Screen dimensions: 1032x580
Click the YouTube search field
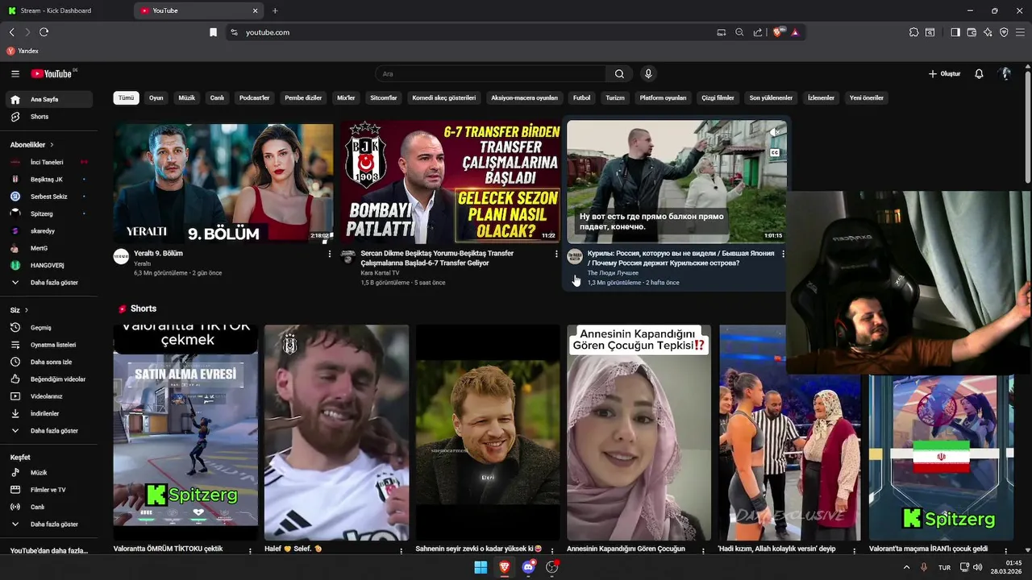coord(490,73)
